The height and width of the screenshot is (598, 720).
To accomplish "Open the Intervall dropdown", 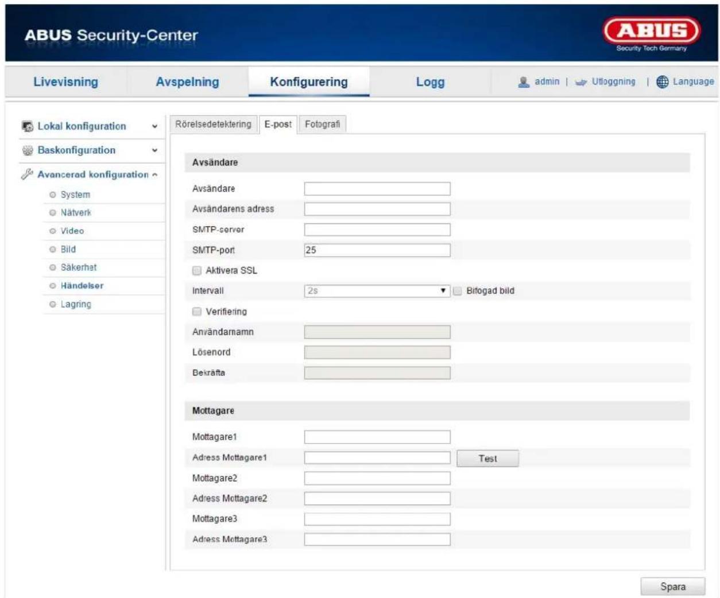I will [x=377, y=291].
